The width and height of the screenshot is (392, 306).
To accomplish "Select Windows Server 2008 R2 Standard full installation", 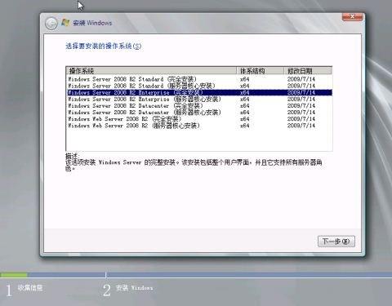I will pyautogui.click(x=199, y=79).
